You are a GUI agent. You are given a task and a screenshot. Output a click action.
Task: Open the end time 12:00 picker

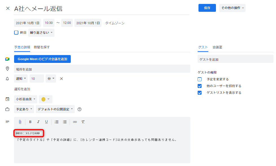[67, 23]
